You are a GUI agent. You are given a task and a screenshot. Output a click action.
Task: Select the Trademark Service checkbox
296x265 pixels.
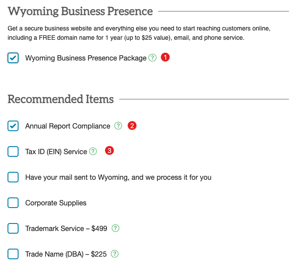click(x=13, y=228)
